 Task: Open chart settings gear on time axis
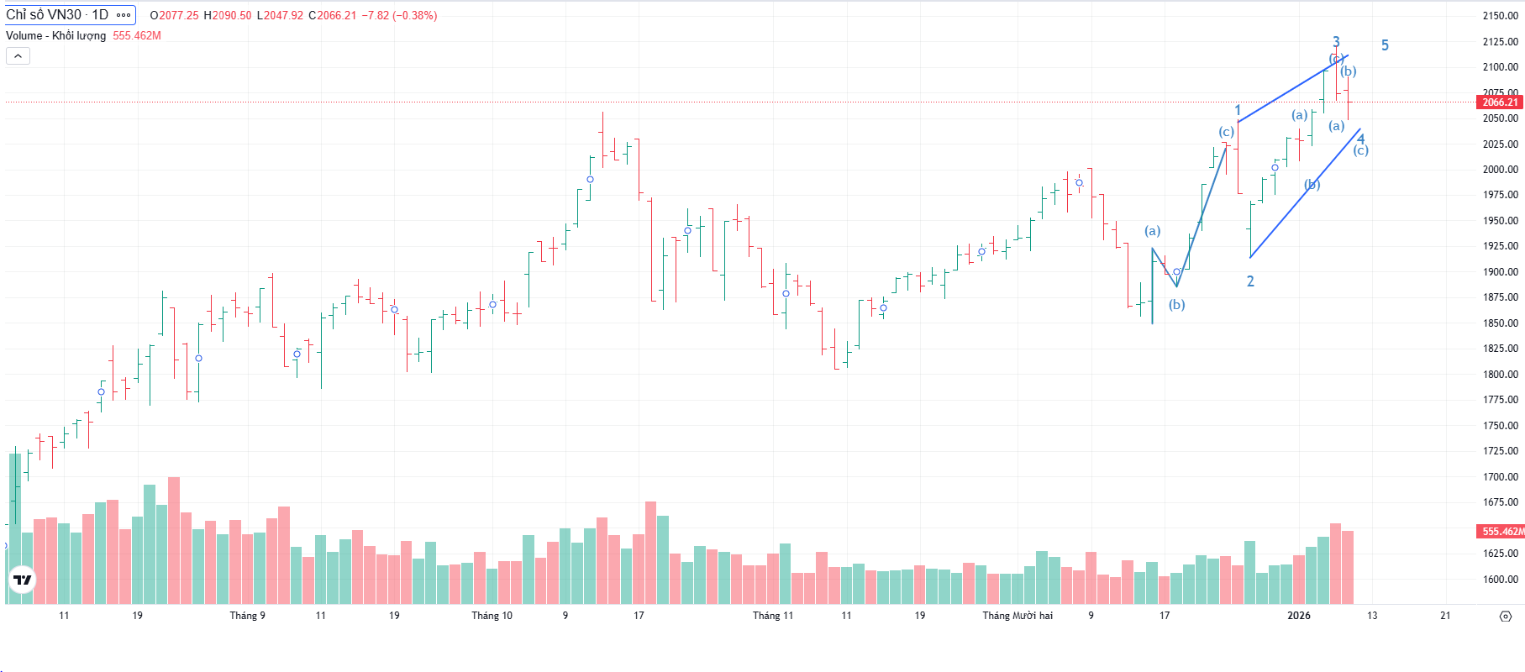(1505, 616)
